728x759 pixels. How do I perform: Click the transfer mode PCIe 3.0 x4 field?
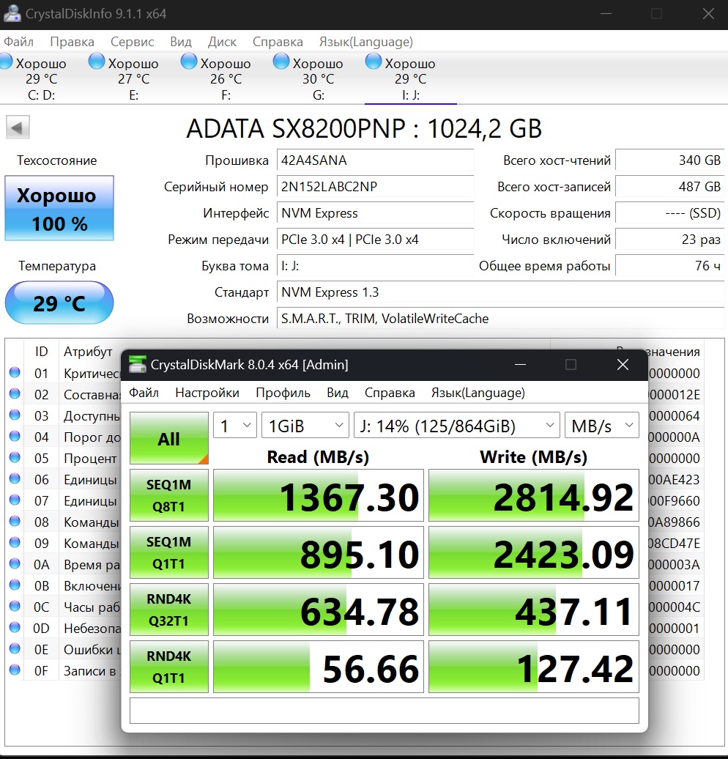pos(375,239)
